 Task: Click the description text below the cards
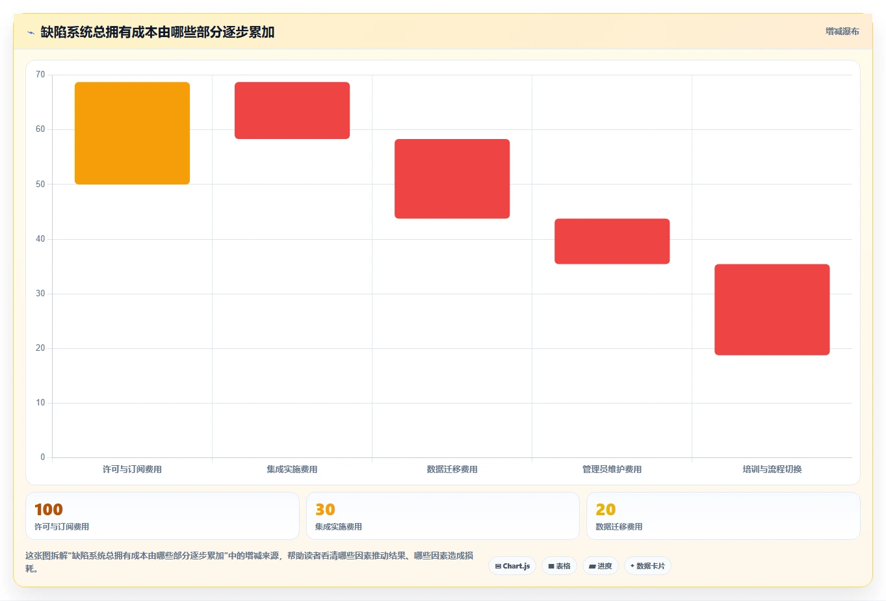[x=250, y=562]
